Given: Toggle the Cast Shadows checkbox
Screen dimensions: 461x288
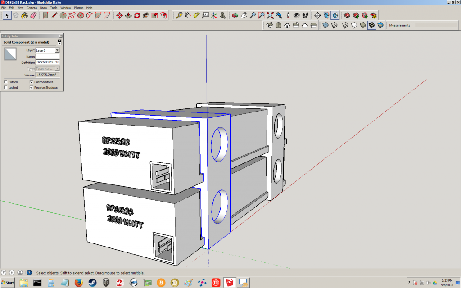Looking at the screenshot, I should 31,82.
